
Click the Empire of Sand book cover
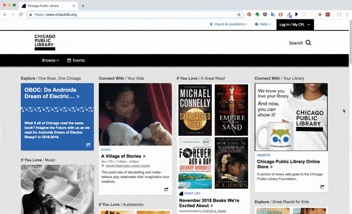(x=232, y=110)
